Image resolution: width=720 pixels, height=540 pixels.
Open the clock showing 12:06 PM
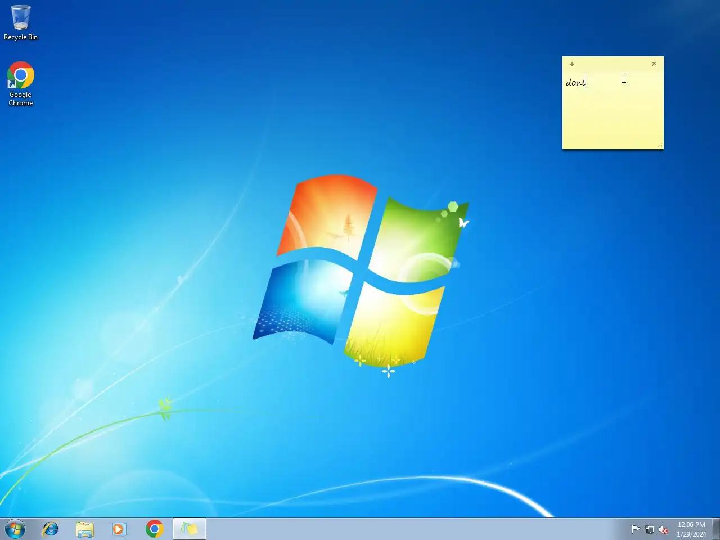(x=691, y=529)
